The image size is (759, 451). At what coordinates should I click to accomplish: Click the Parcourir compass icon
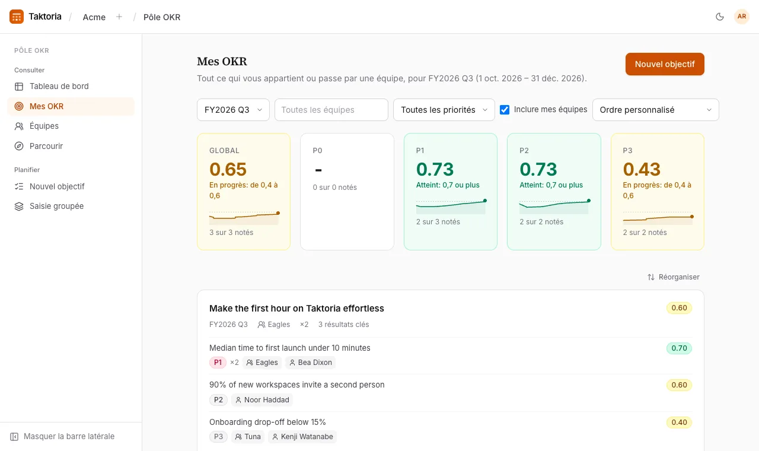click(x=19, y=146)
